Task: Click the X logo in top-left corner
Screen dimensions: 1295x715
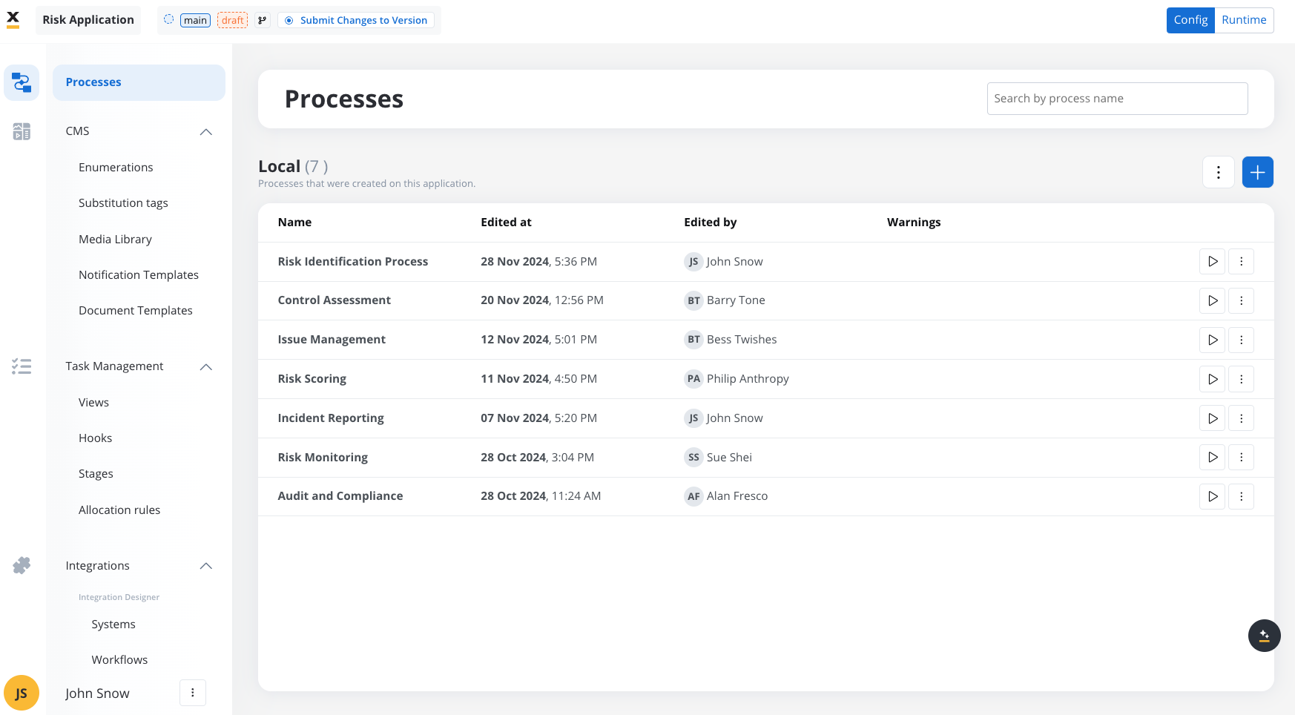Action: tap(13, 19)
